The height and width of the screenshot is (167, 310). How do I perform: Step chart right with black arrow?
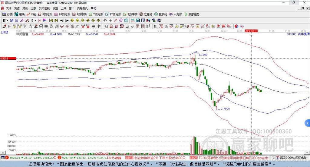(x=67, y=20)
